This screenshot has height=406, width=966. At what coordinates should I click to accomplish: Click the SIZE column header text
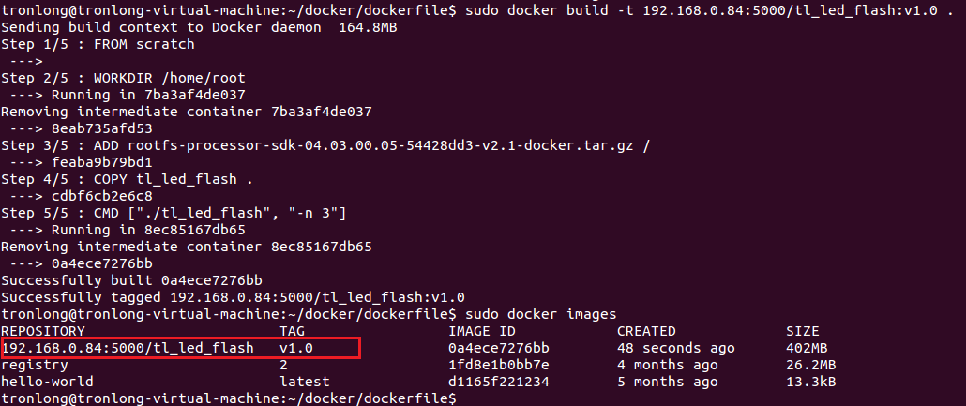click(x=802, y=331)
